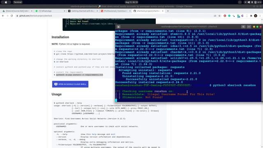Reload the GitHub page
The width and height of the screenshot is (263, 148).
(x=12, y=16)
